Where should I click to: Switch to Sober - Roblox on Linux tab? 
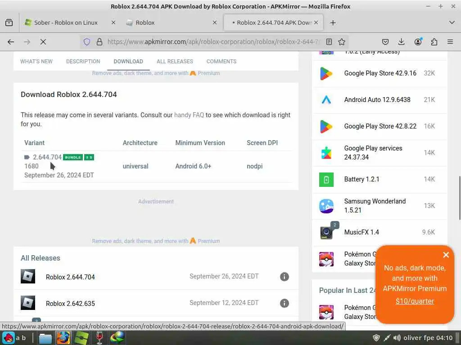click(66, 22)
